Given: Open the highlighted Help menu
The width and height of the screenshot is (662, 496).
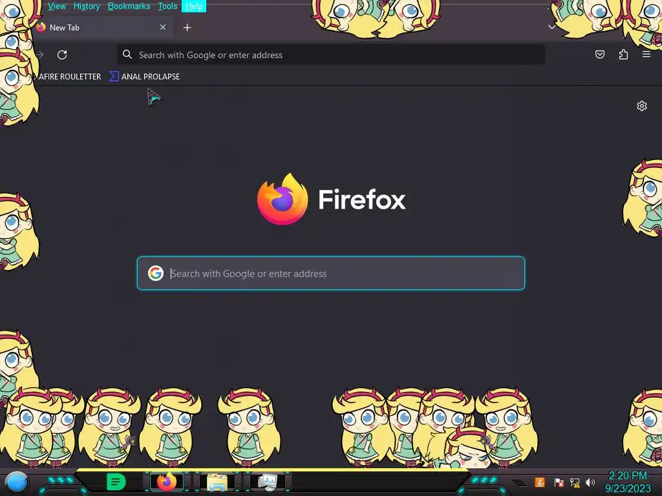Looking at the screenshot, I should 194,6.
